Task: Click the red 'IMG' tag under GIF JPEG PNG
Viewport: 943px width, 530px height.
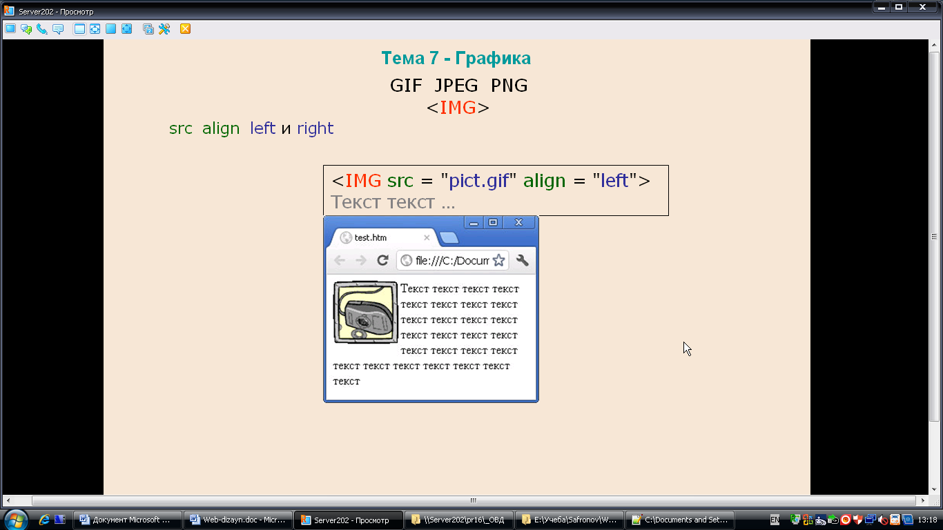Action: click(x=458, y=108)
